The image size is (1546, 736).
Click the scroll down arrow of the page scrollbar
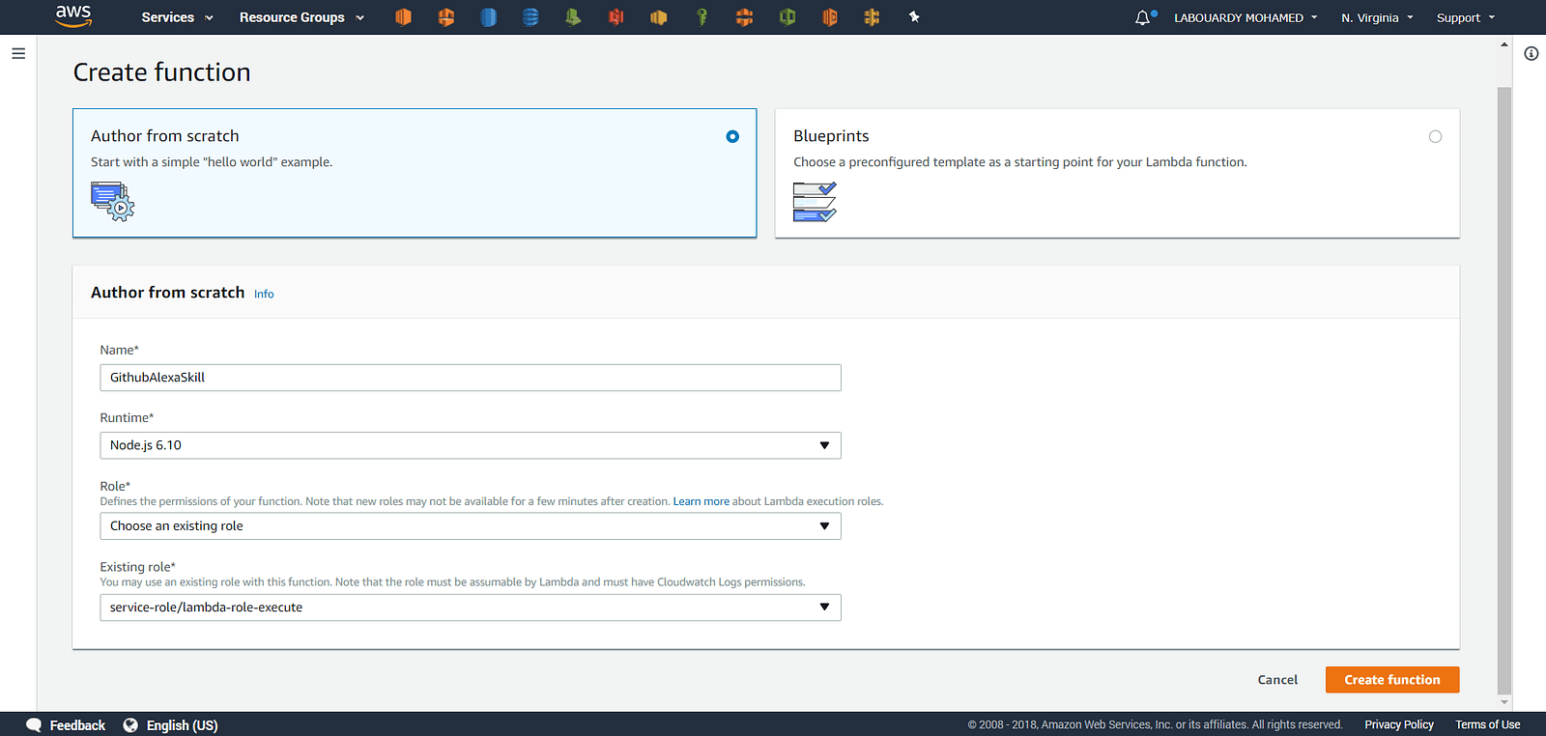point(1503,702)
